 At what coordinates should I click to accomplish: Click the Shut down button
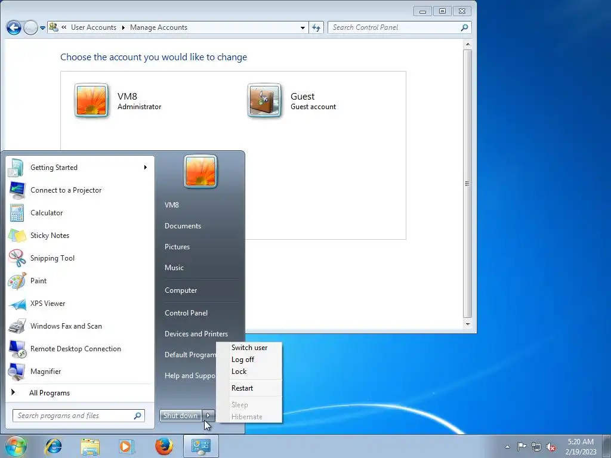pyautogui.click(x=181, y=416)
